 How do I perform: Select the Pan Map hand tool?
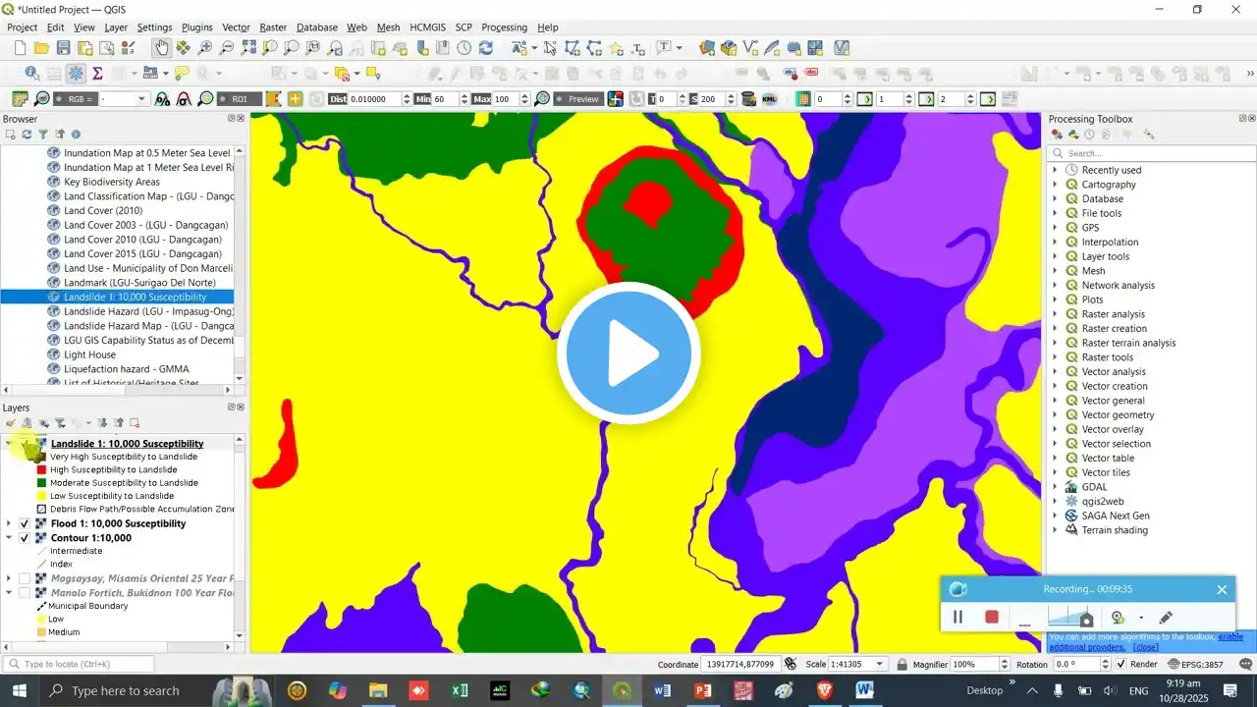pos(161,47)
